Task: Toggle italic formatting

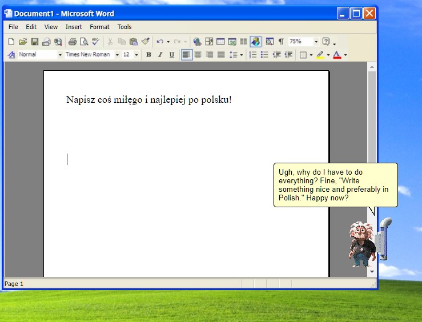Action: [x=160, y=55]
